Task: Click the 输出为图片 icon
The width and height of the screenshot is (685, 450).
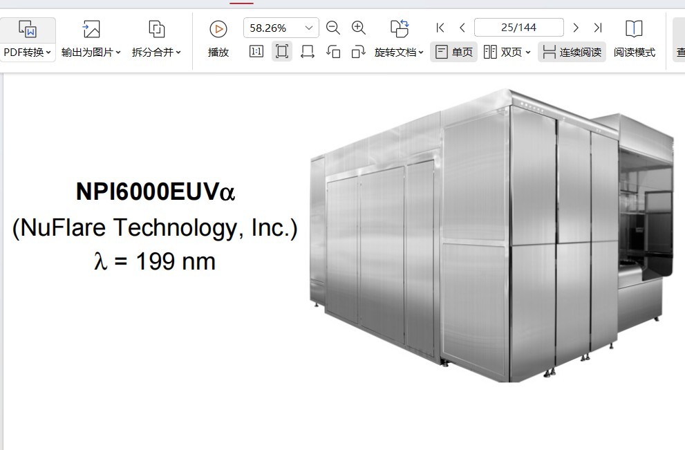Action: (91, 30)
